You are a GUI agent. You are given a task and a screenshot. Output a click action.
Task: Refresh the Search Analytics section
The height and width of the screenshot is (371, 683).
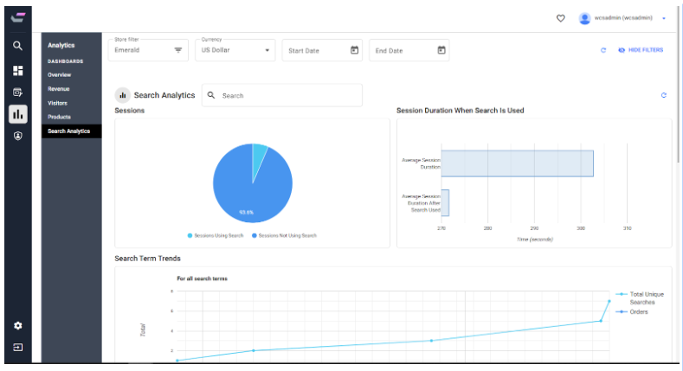(x=664, y=95)
